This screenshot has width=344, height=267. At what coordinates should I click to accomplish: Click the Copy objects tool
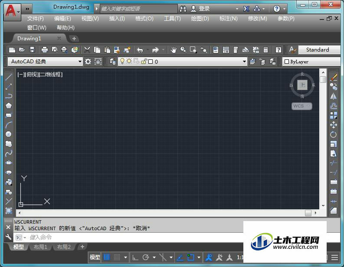pos(334,87)
